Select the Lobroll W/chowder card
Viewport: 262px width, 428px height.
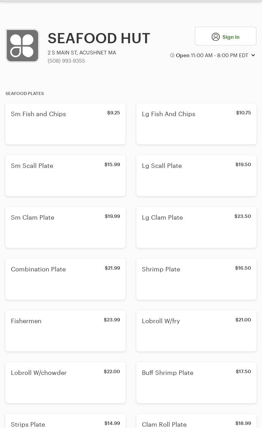65,383
